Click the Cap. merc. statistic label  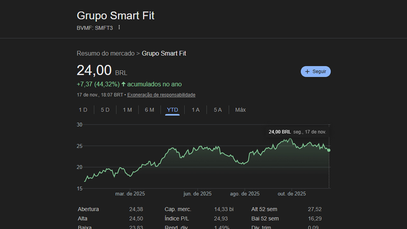[x=178, y=209]
